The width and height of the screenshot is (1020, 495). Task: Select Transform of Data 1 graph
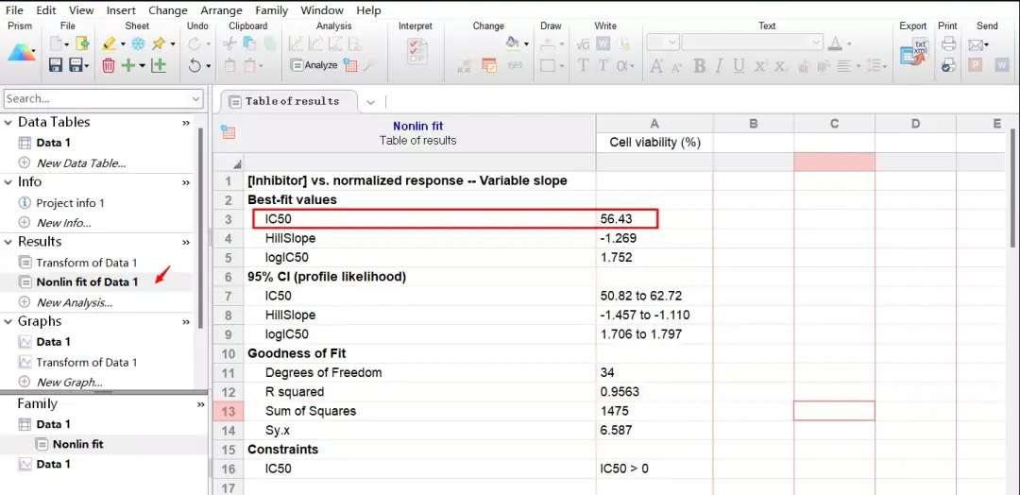tap(87, 363)
